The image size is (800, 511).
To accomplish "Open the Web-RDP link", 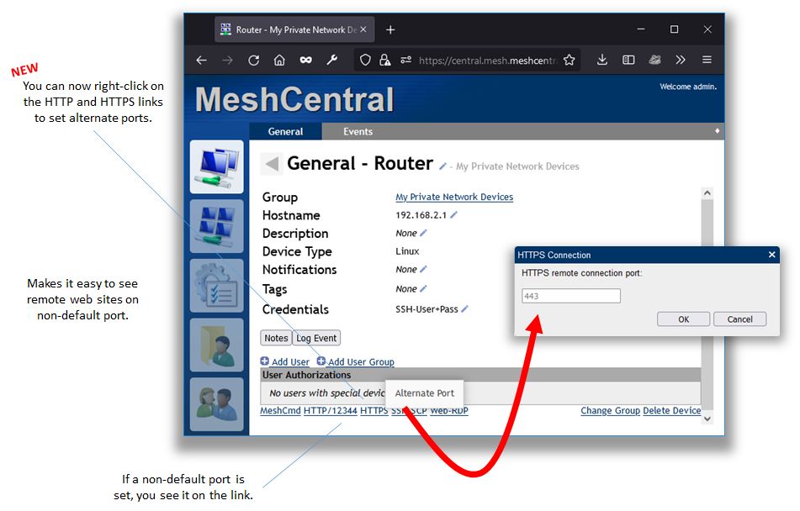I will tap(449, 411).
